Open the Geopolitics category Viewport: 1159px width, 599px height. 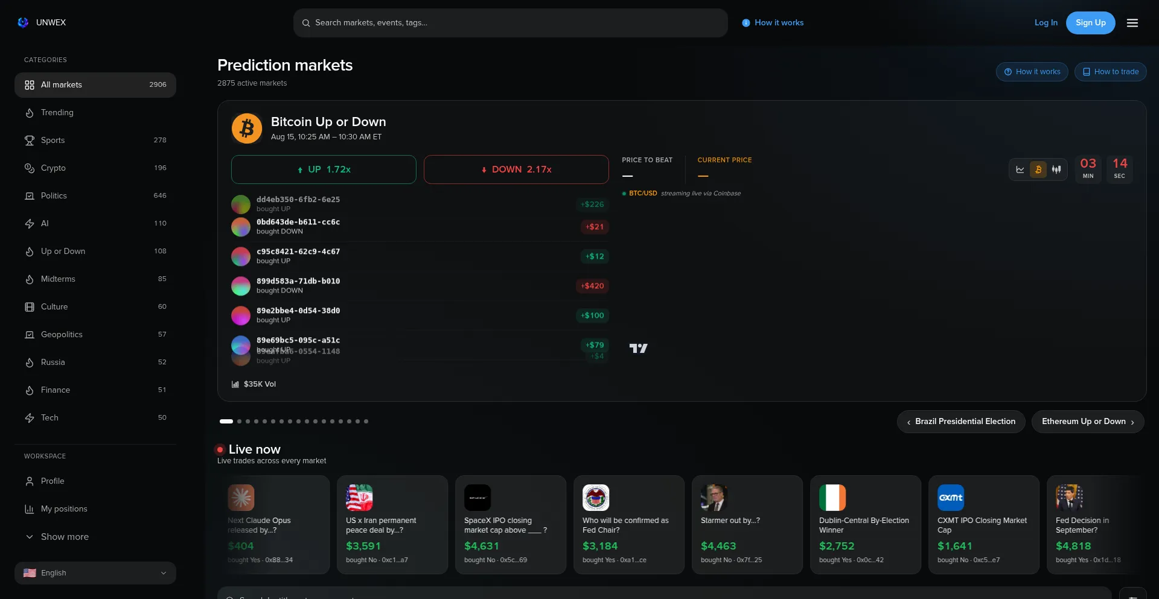tap(95, 335)
